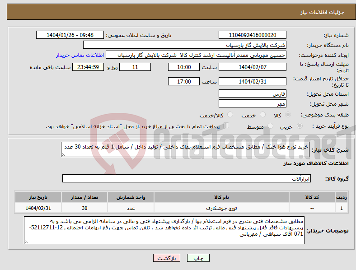Select the جزیی purchase type radio
The width and height of the screenshot is (356, 270).
pyautogui.click(x=300, y=126)
